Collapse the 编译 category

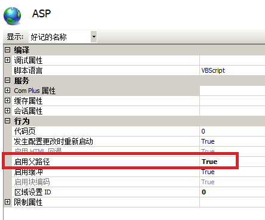(7, 49)
